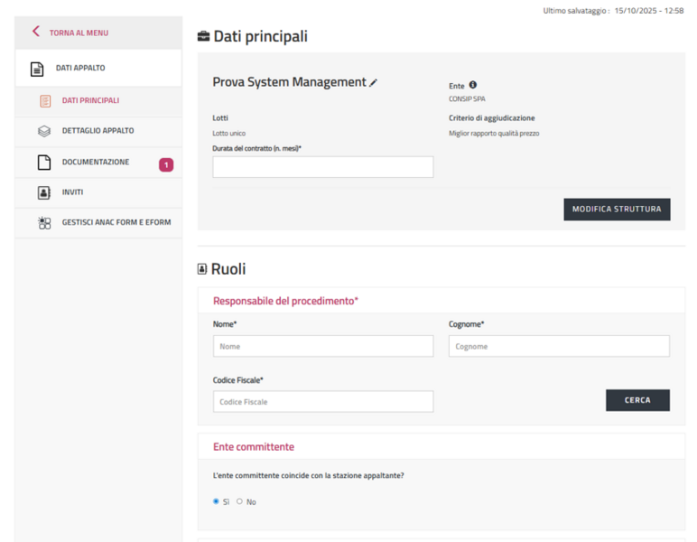The width and height of the screenshot is (697, 542).
Task: Open the Inviti sidebar entry
Action: tap(98, 192)
